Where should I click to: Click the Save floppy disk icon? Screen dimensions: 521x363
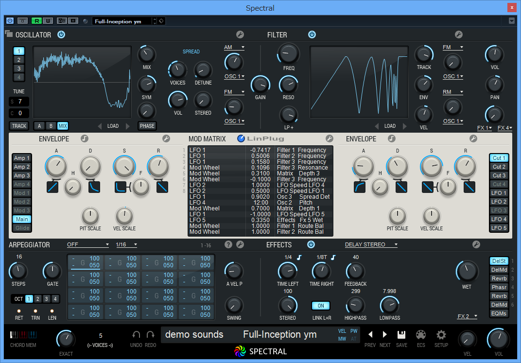(401, 335)
